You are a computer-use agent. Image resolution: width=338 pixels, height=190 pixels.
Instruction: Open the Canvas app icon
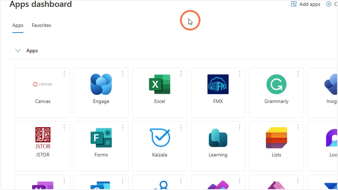click(x=43, y=84)
